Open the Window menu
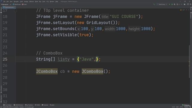The height and width of the screenshot is (108, 192). coord(52,1)
